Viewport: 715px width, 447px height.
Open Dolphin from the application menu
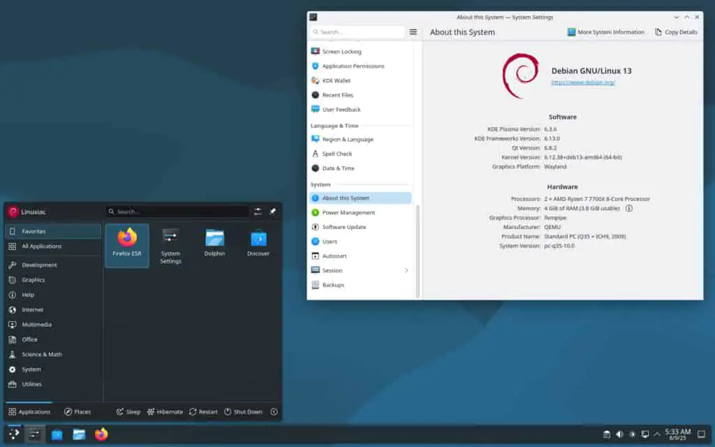point(214,237)
